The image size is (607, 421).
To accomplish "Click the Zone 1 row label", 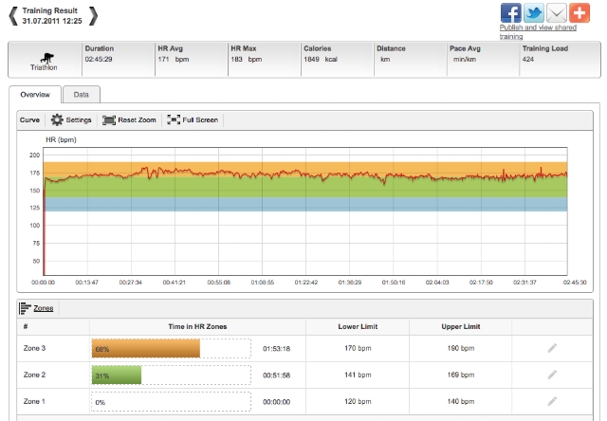I will click(x=34, y=402).
